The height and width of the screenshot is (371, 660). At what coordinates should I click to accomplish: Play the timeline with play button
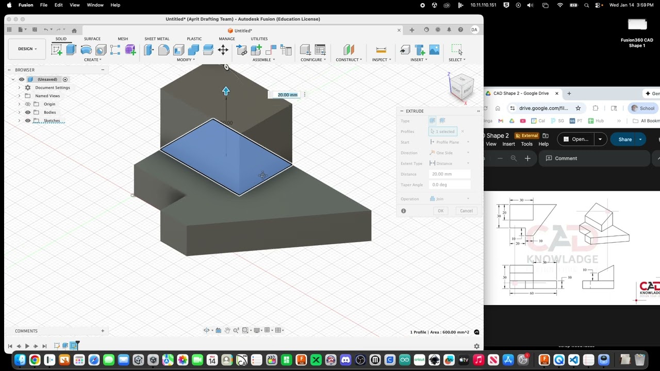[27, 346]
